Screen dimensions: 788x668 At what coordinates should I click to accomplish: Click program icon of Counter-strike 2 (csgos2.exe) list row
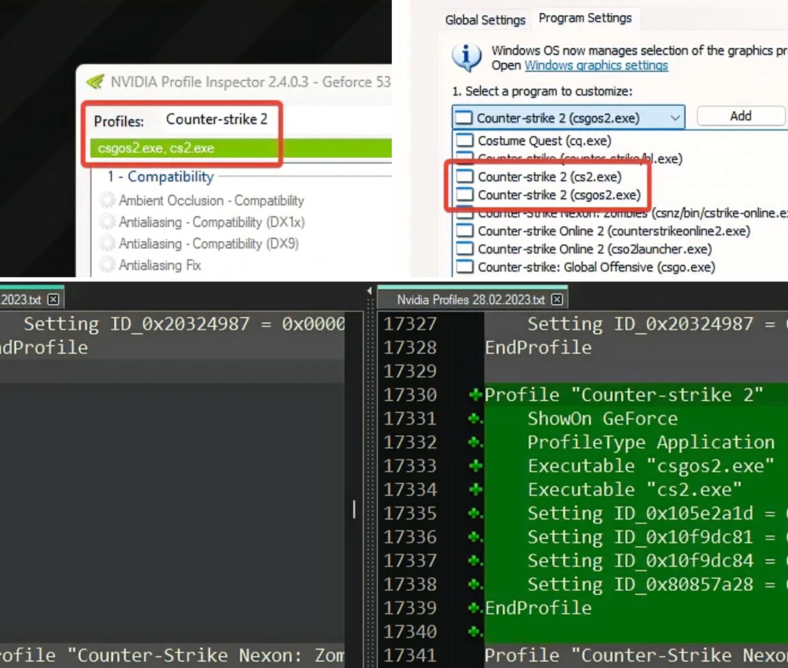click(x=464, y=194)
